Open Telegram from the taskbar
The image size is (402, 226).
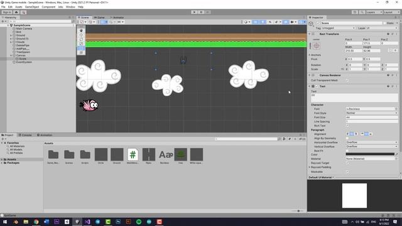point(98,222)
